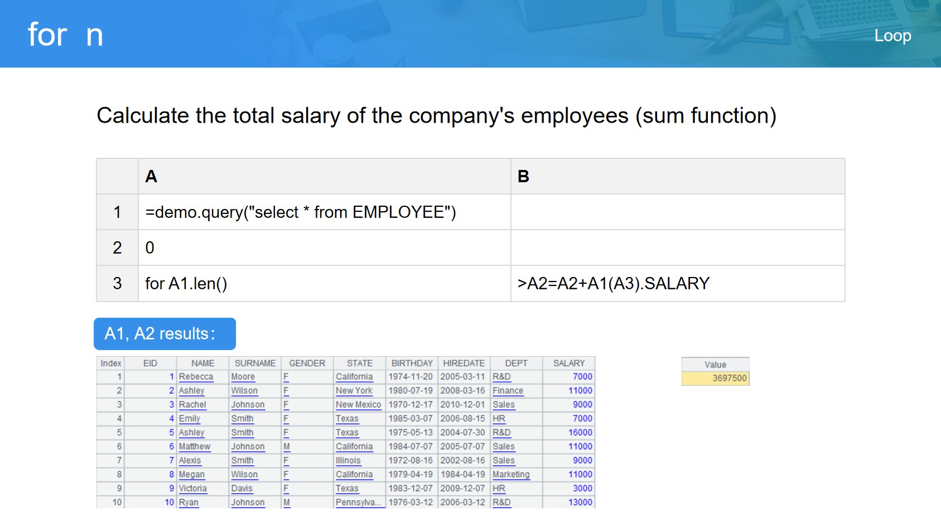Click the Loop label in the header
Screen dimensions: 941x529
(x=892, y=36)
